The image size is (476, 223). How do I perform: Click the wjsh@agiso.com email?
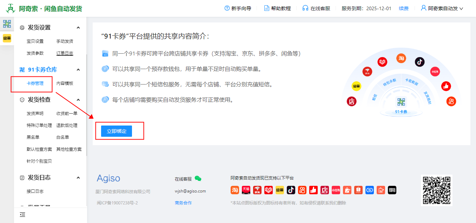190,191
